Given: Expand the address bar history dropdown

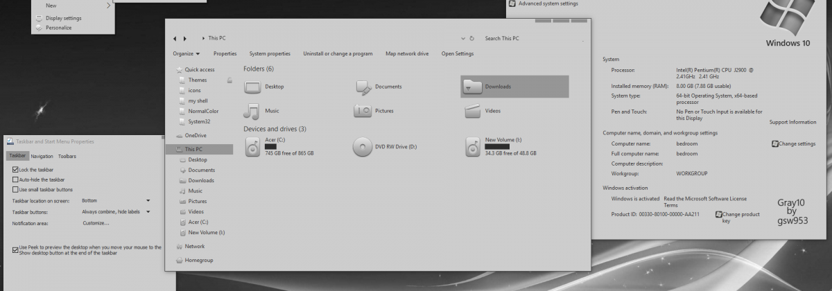Looking at the screenshot, I should [x=462, y=39].
